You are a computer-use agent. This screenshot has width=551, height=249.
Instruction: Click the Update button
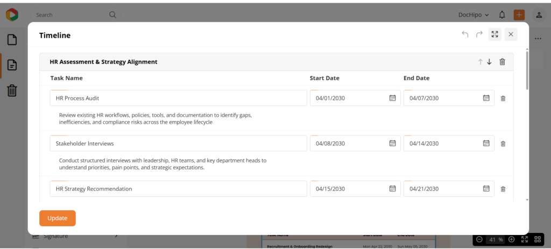pos(57,218)
